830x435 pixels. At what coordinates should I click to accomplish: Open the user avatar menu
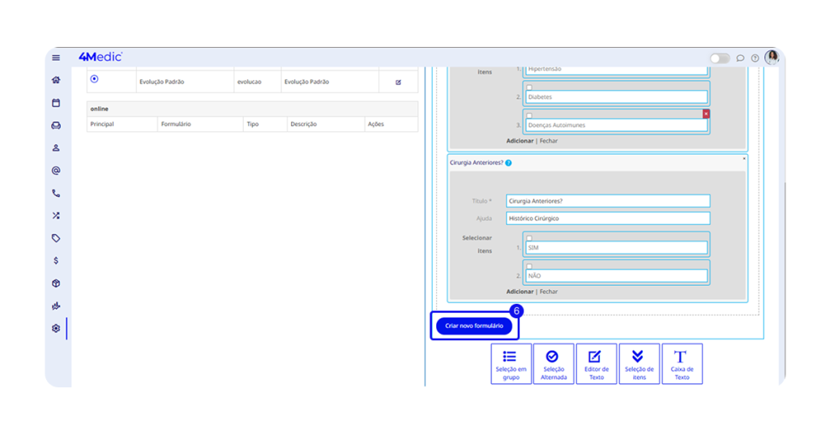(772, 58)
